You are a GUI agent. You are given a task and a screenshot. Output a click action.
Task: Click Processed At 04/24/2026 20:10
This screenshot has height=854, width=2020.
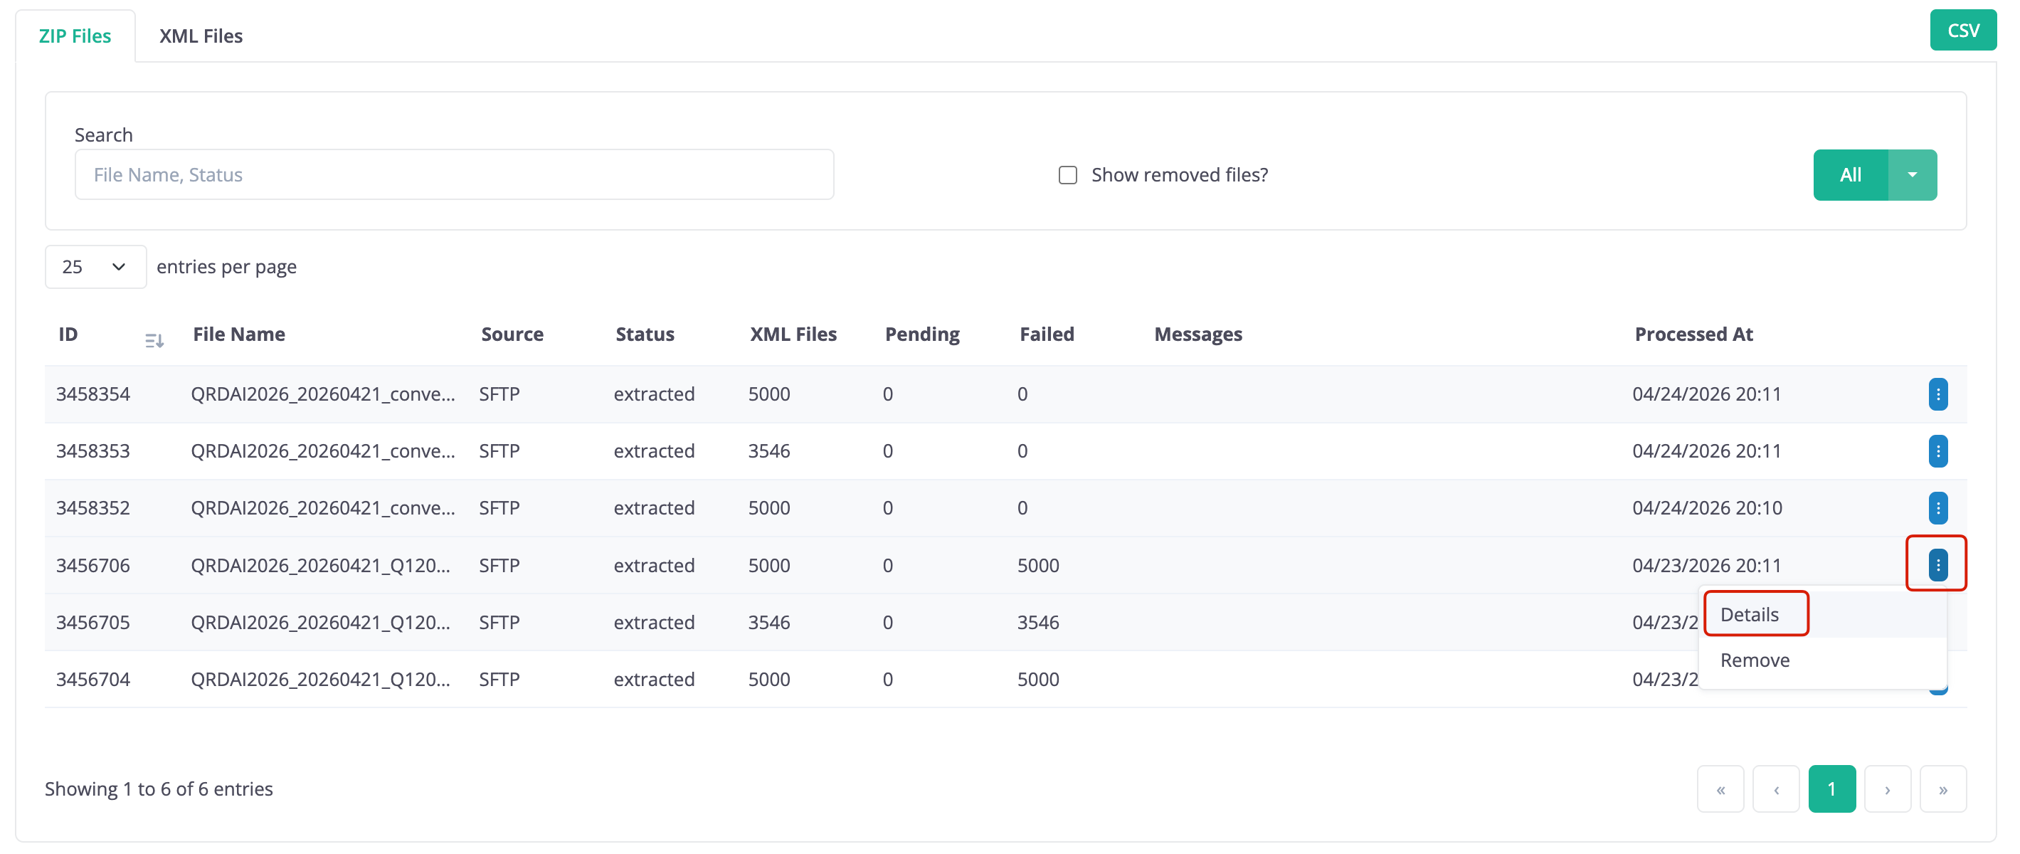(x=1706, y=508)
